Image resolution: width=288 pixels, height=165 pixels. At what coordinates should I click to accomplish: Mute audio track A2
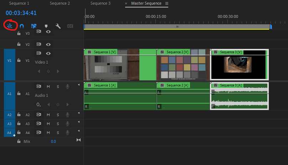coord(48,115)
